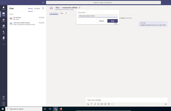Open the rosemarie.withee (Guest) chat

coord(27,24)
